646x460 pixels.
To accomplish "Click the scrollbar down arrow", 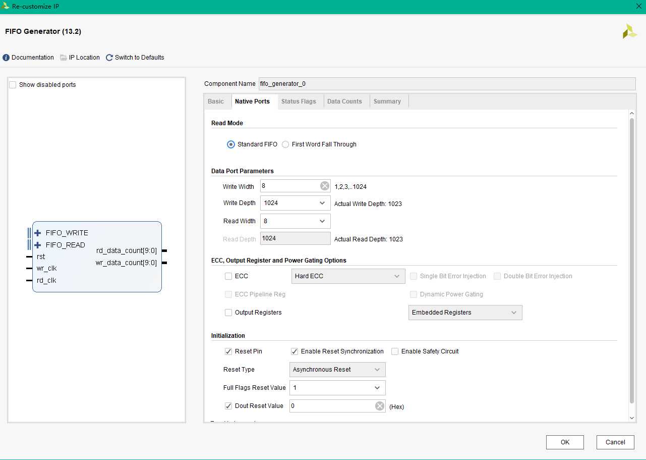I will (632, 418).
